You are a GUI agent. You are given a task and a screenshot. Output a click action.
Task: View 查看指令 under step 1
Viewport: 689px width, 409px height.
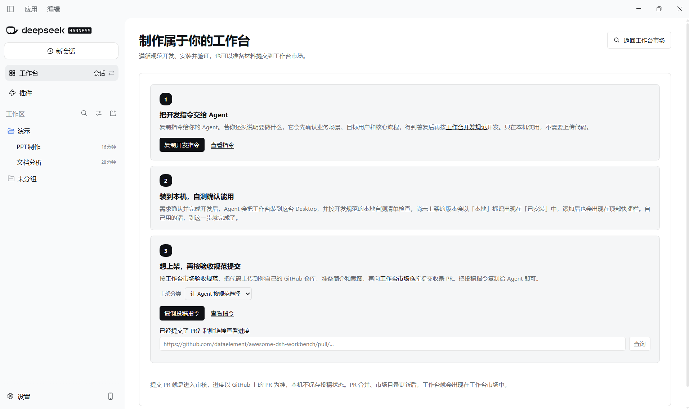222,145
